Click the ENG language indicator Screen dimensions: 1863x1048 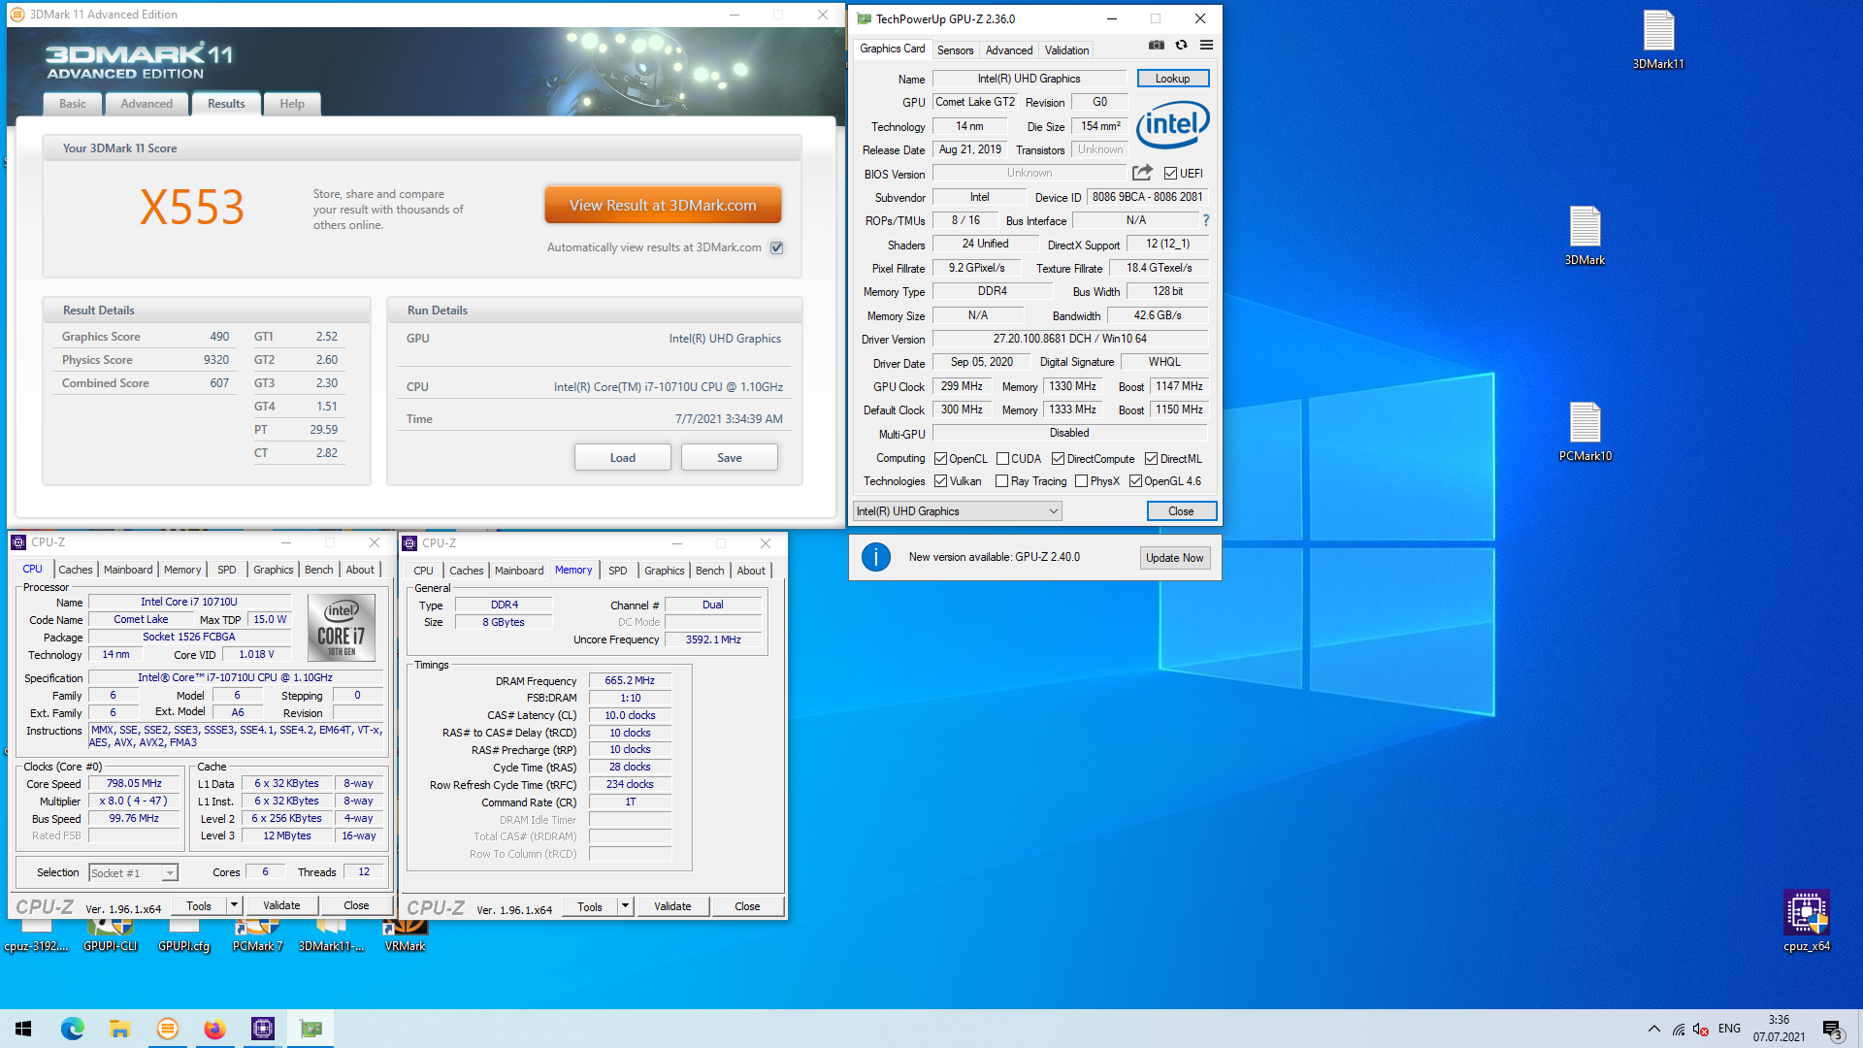(x=1729, y=1029)
